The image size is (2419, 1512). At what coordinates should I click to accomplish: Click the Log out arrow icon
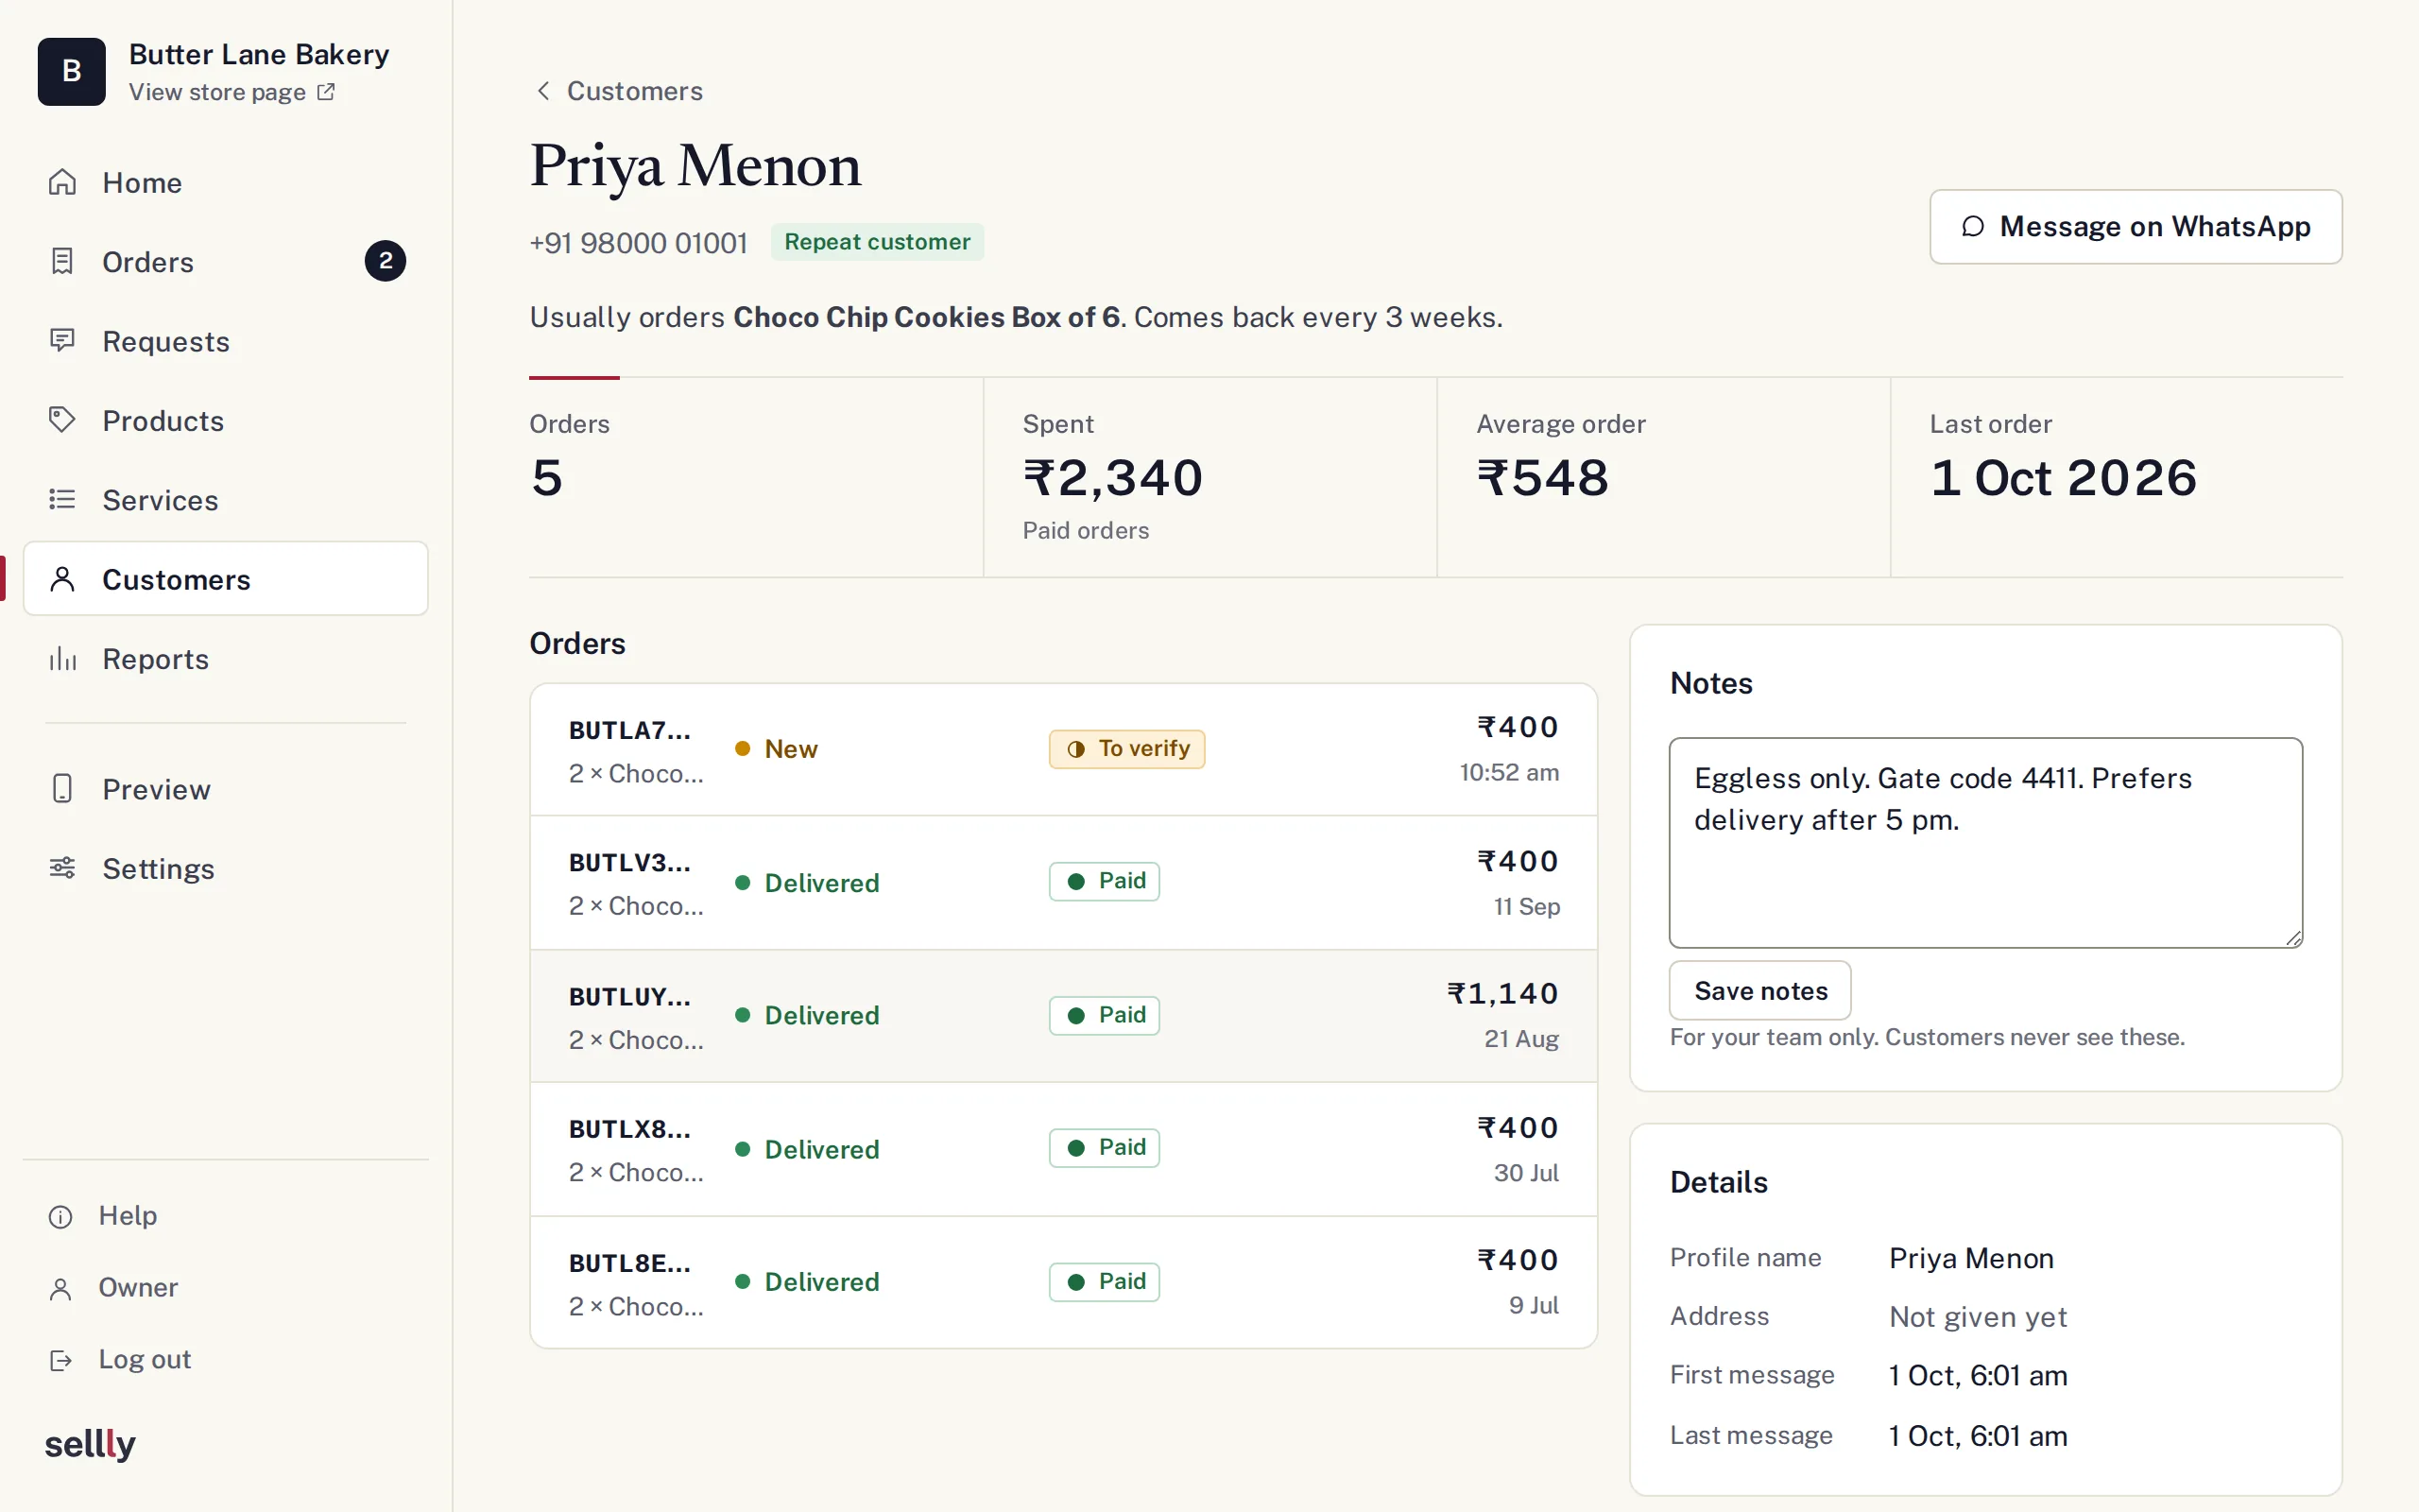click(61, 1360)
